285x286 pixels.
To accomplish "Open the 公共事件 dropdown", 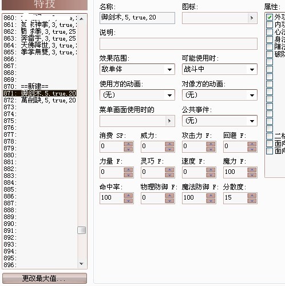I will [x=220, y=121].
